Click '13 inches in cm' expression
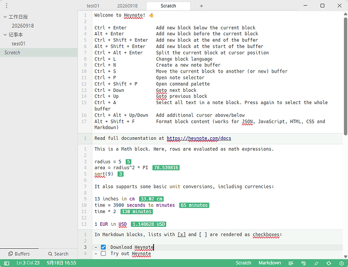Viewport: 348px width, 267px height. 115,199
